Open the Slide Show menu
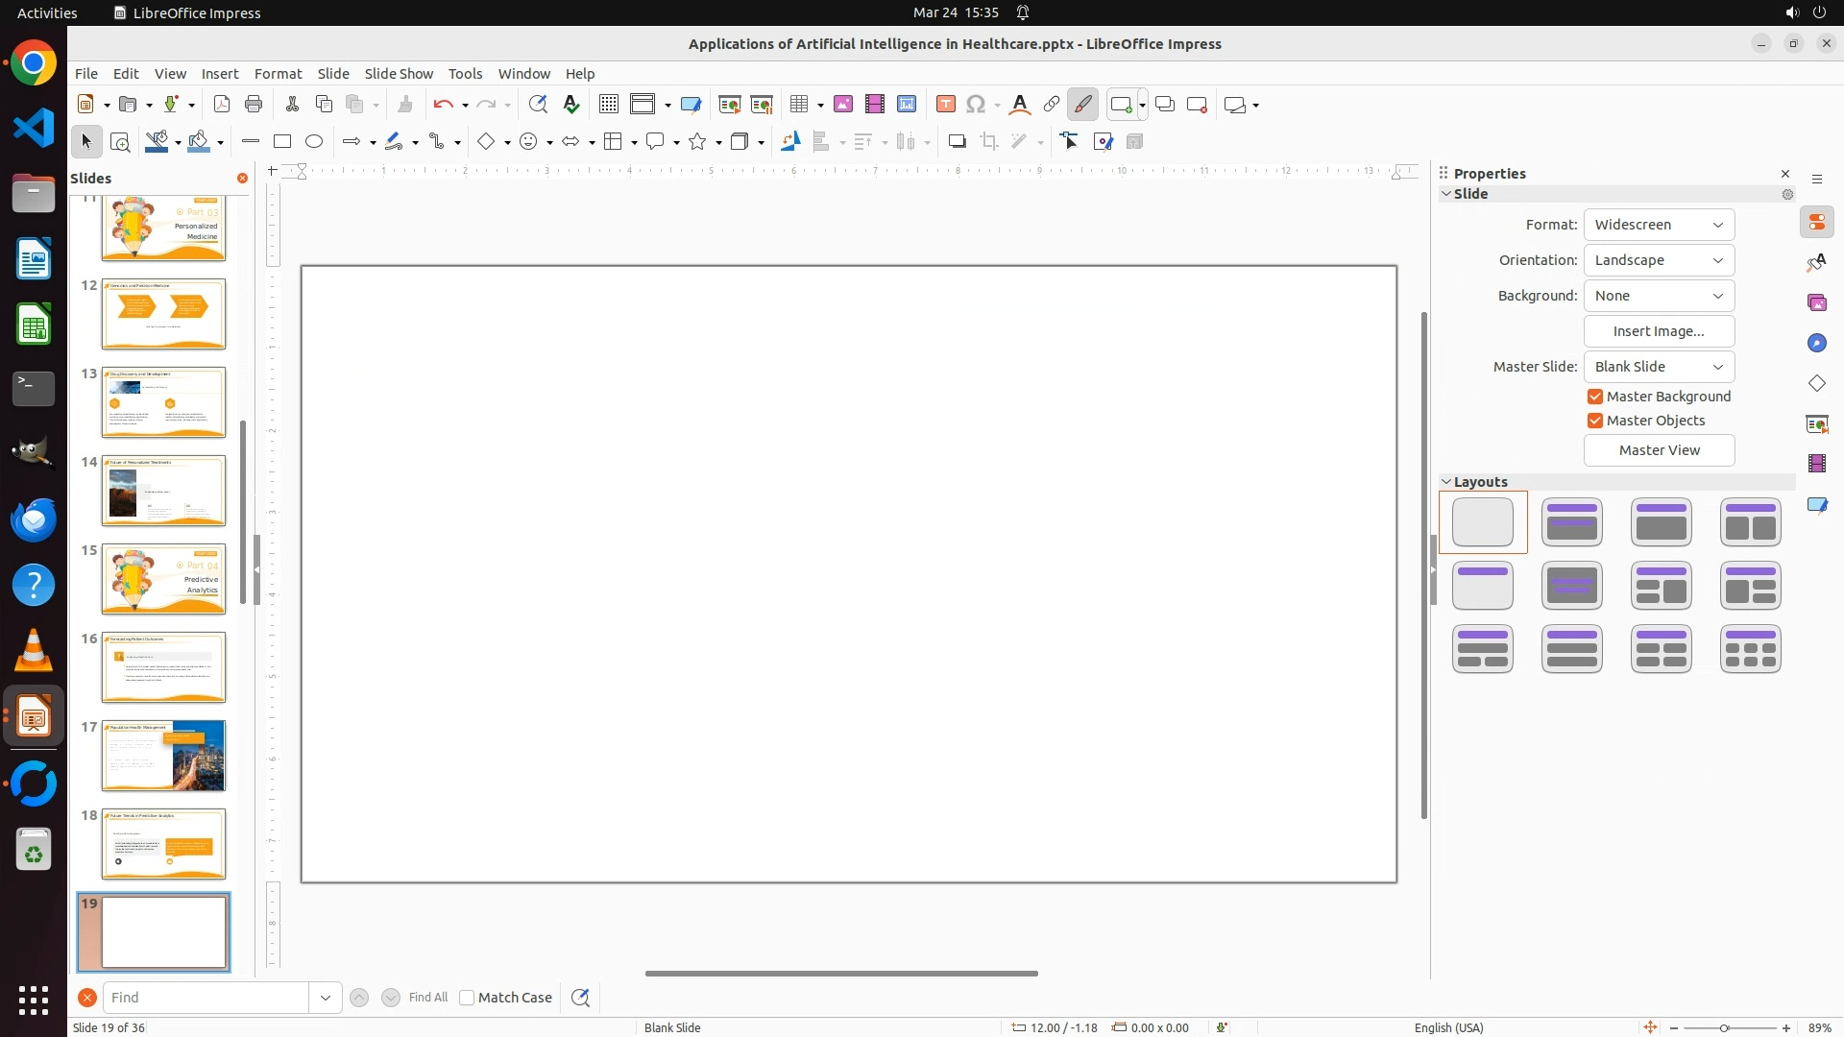This screenshot has width=1844, height=1037. (x=399, y=74)
